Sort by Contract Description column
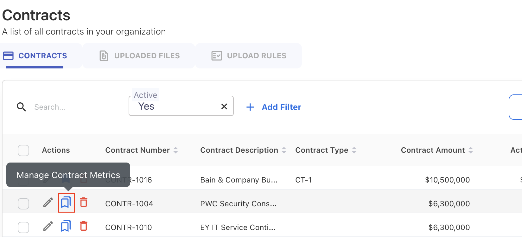The image size is (522, 237). pyautogui.click(x=284, y=150)
